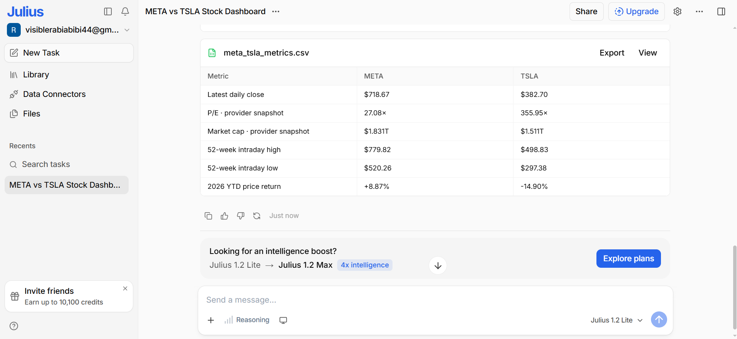Regenerate the response
737x339 pixels.
click(x=257, y=216)
